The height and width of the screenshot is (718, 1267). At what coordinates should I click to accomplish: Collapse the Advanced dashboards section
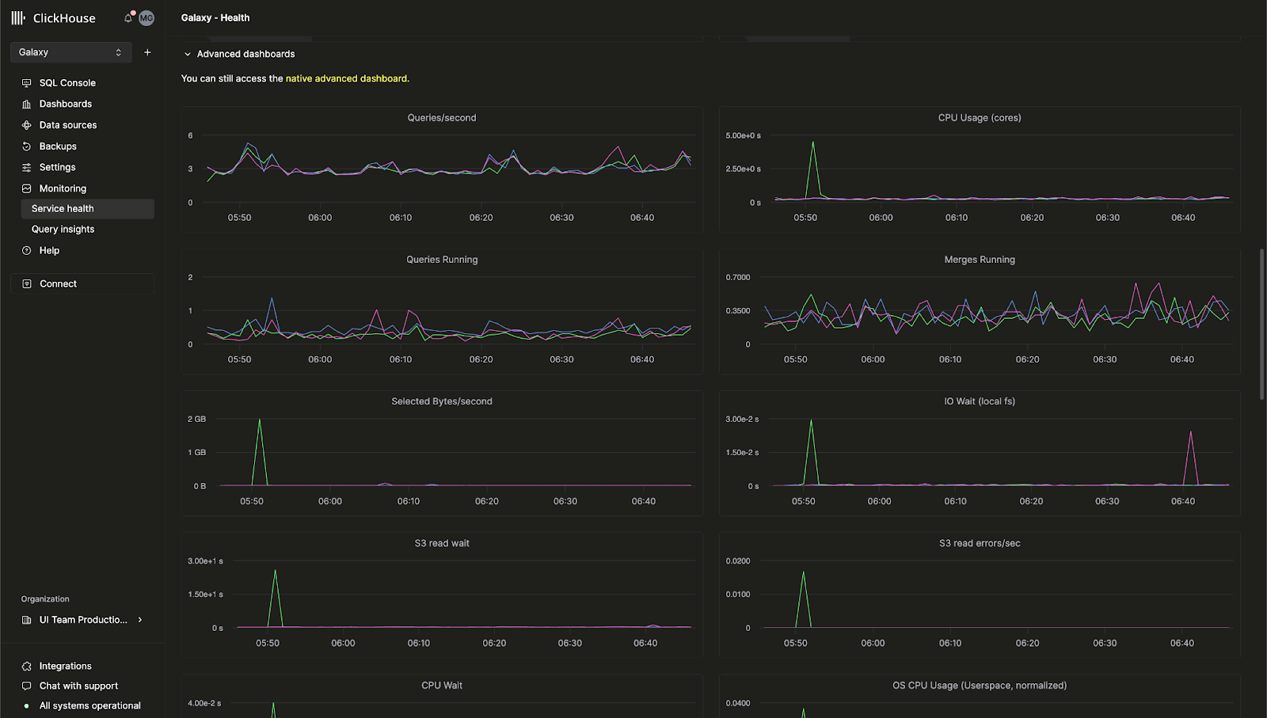tap(188, 54)
